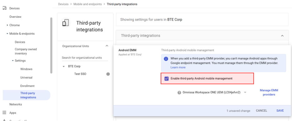This screenshot has width=292, height=121.
Task: Click the '1 unsaved change' text
Action: click(x=238, y=111)
